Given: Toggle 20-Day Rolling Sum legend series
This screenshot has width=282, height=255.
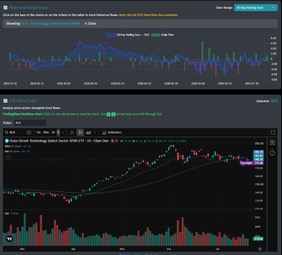Looking at the screenshot, I should click(128, 35).
